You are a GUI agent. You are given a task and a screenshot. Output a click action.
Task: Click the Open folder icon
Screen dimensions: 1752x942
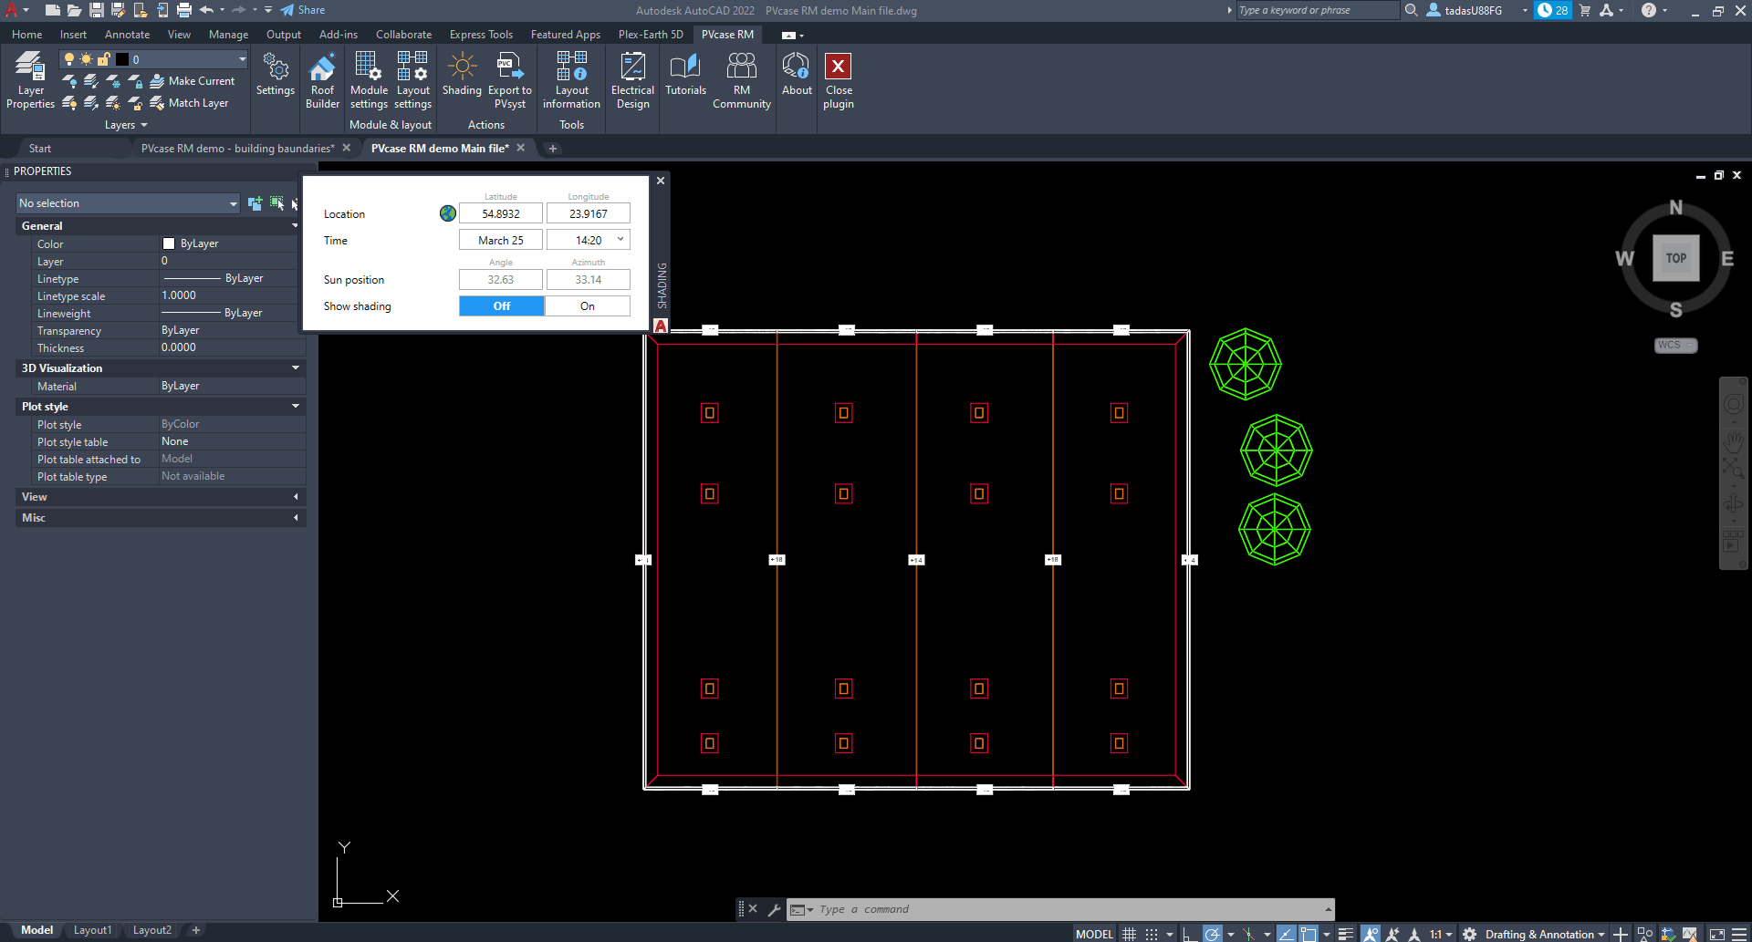coord(74,10)
